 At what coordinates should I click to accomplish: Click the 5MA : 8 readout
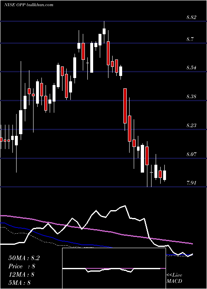[19, 282]
